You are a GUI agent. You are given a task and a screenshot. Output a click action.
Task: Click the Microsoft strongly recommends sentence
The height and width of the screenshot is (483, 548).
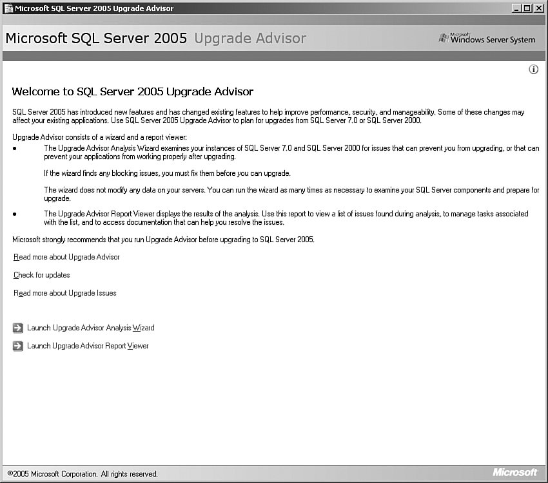pos(163,240)
